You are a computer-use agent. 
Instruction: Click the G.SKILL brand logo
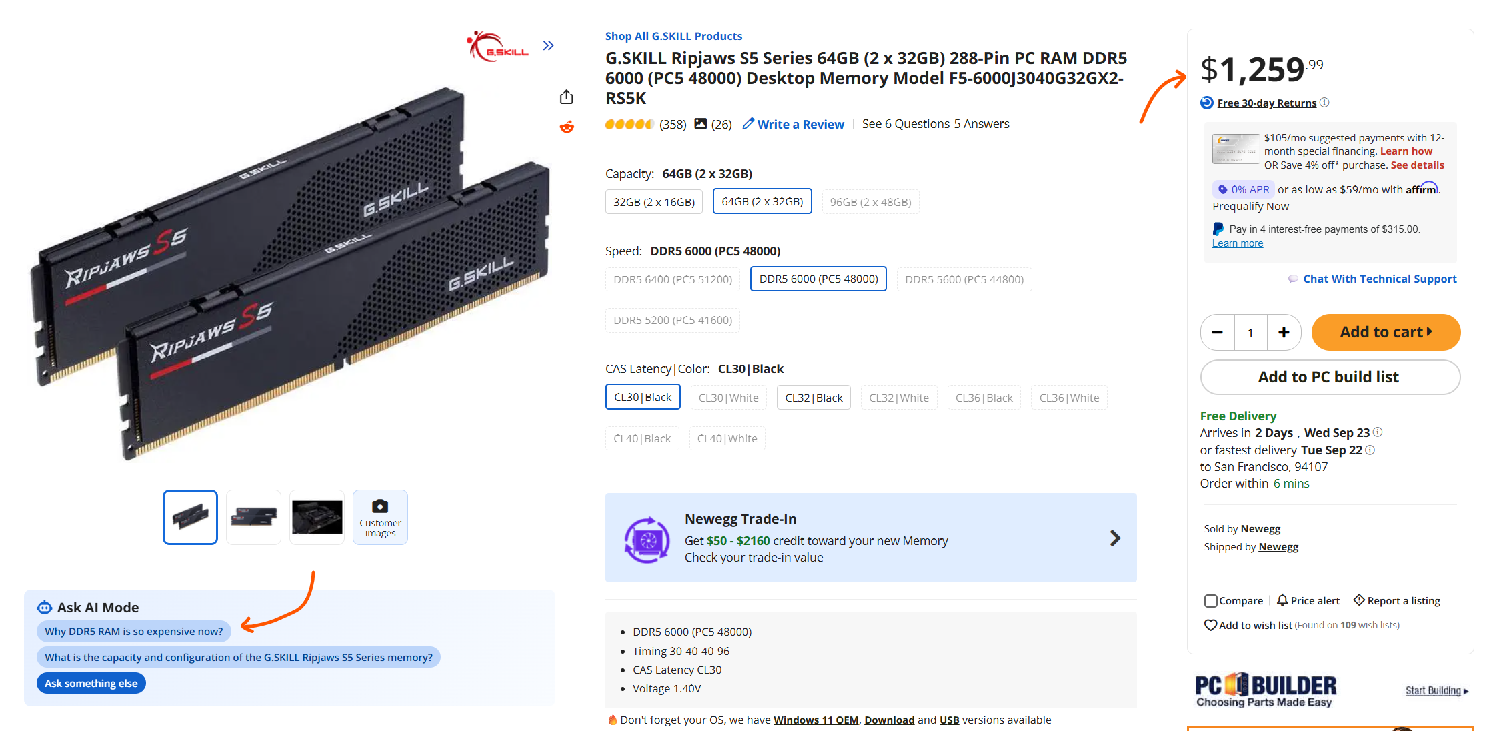click(x=499, y=47)
